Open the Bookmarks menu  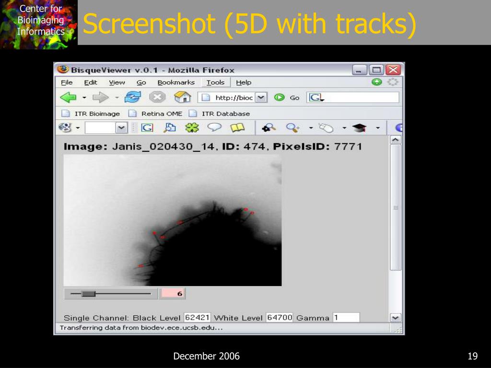coord(176,82)
